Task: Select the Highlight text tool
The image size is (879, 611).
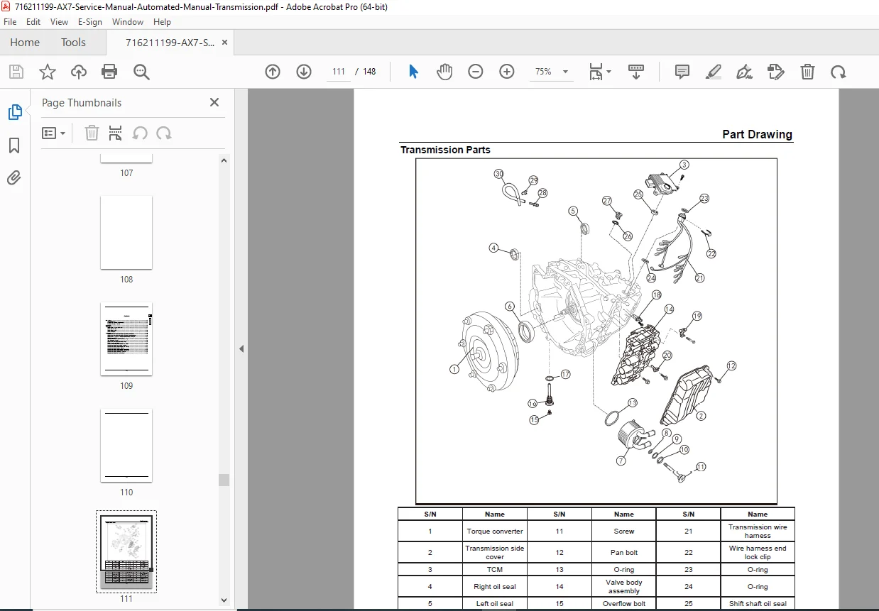Action: [x=714, y=72]
